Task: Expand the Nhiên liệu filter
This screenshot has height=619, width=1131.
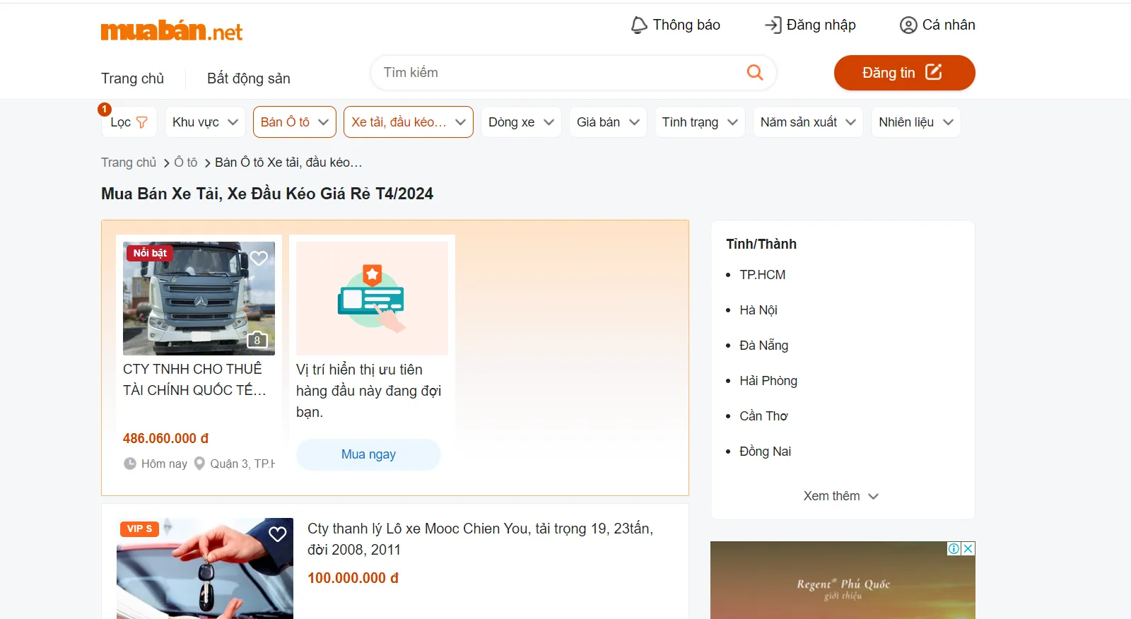Action: click(x=916, y=122)
